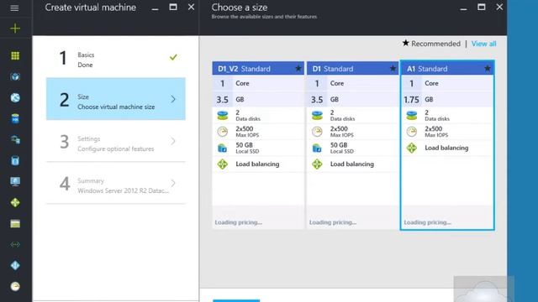Click 'Loading pricing...' in D1_V2 card
Viewport: 538px width, 302px height.
(239, 222)
